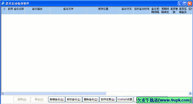Click the 是否压缩备份 column header
193x104 pixels.
click(183, 10)
